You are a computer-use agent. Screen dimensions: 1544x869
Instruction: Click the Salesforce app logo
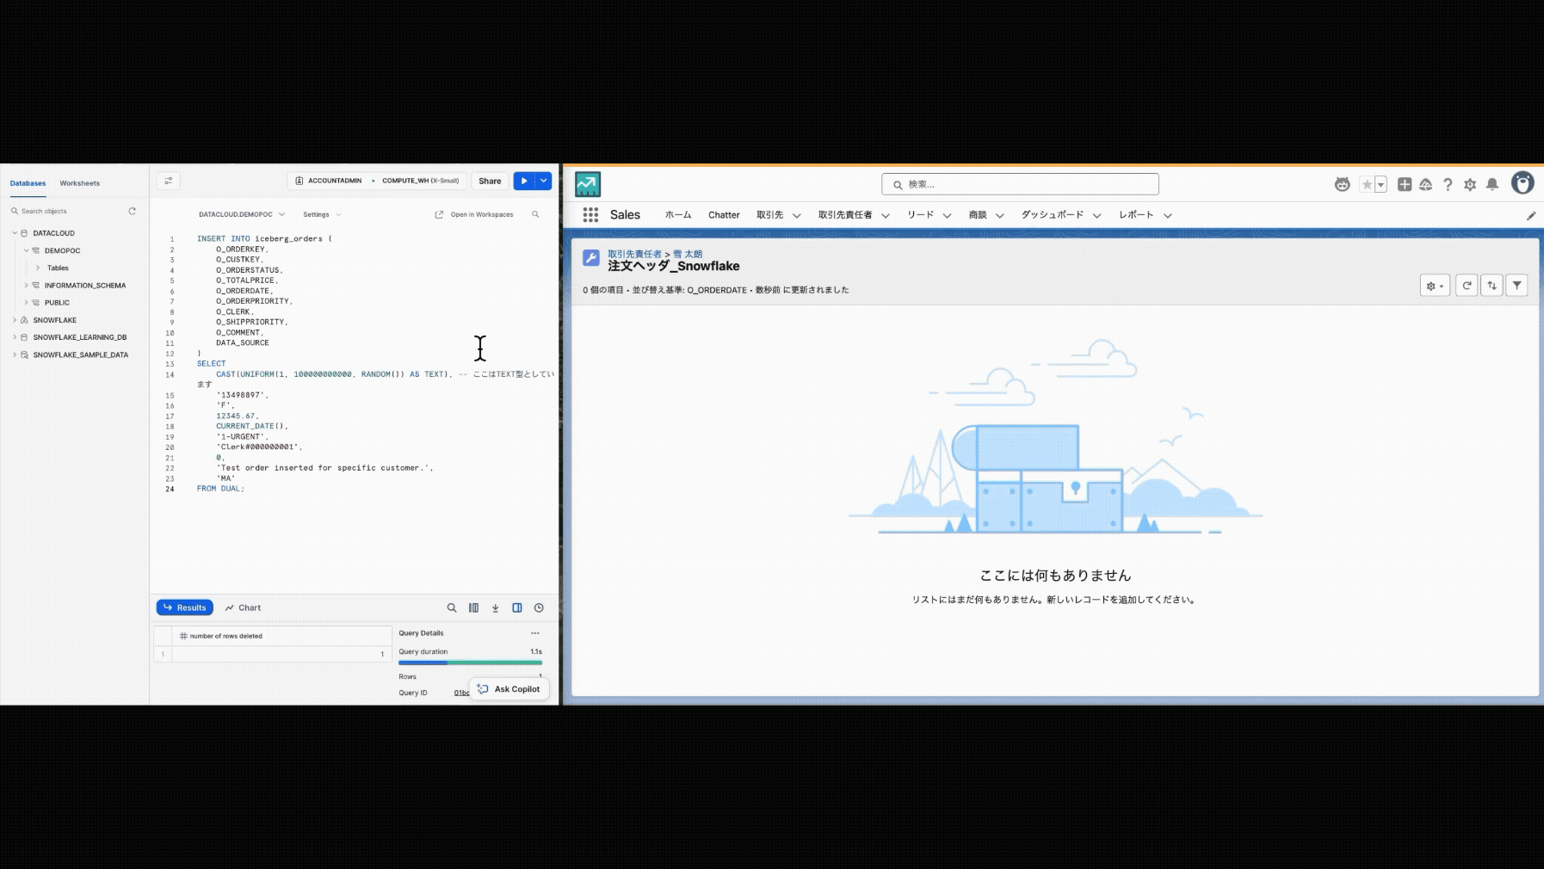coord(588,184)
